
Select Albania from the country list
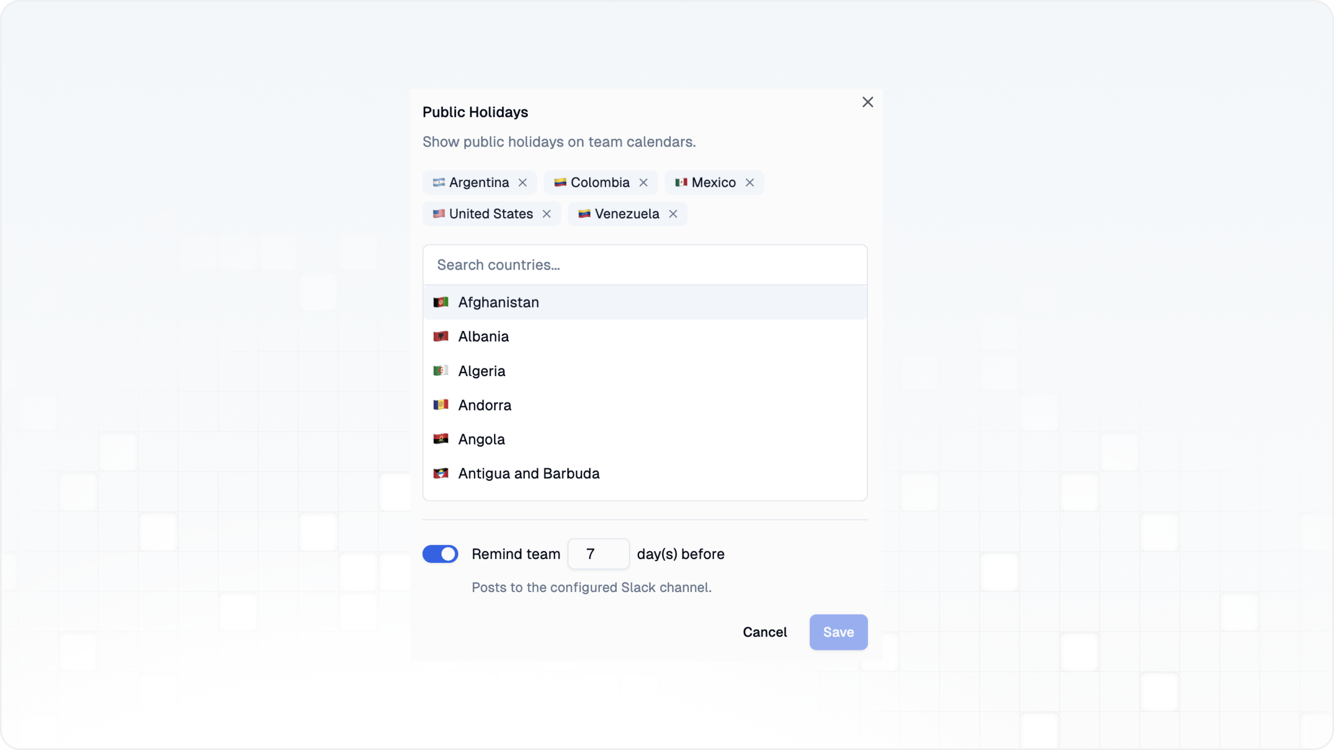click(x=483, y=336)
